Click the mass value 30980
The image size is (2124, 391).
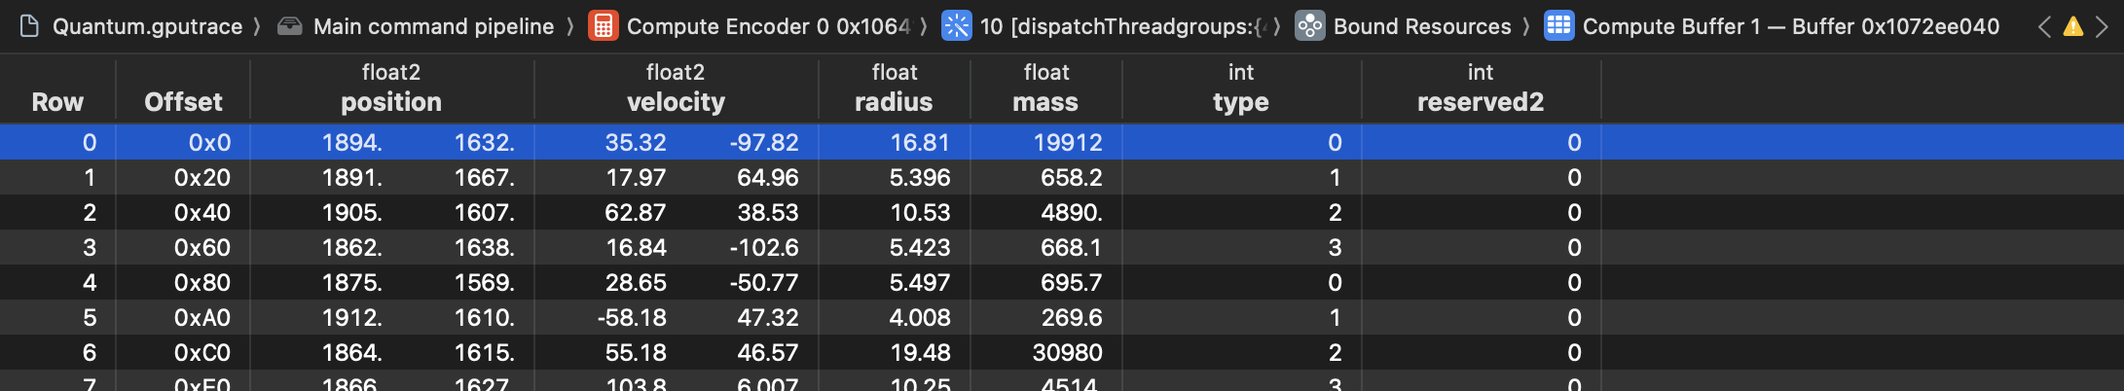pyautogui.click(x=1067, y=353)
